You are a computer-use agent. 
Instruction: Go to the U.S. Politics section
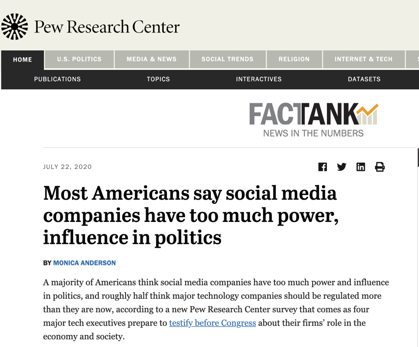pyautogui.click(x=79, y=59)
